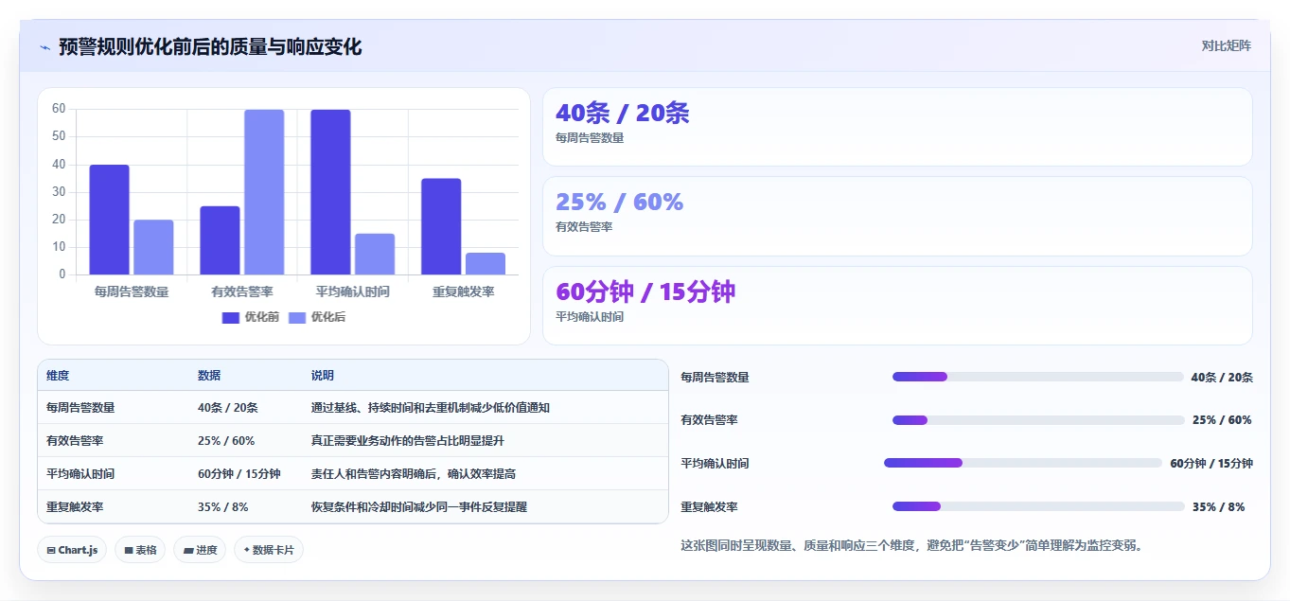The width and height of the screenshot is (1290, 601).
Task: Click the icon in the Chart.js chip
Action: click(x=51, y=550)
